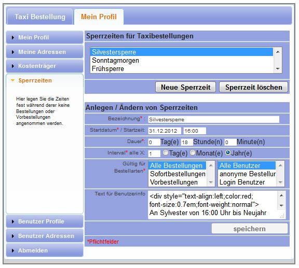This screenshot has height=268, width=299.
Task: Select the Jahr(e) interval radio button
Action: 228,152
